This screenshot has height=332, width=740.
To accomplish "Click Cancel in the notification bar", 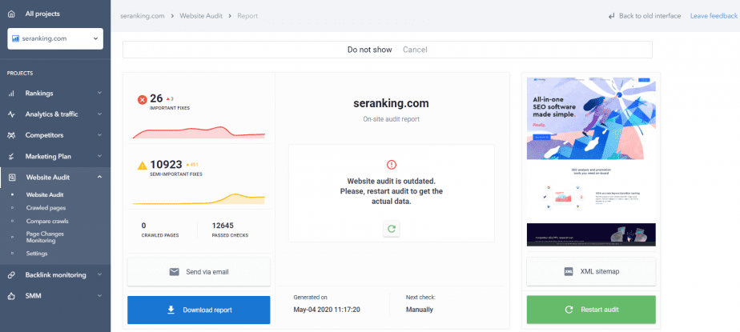I will (415, 50).
